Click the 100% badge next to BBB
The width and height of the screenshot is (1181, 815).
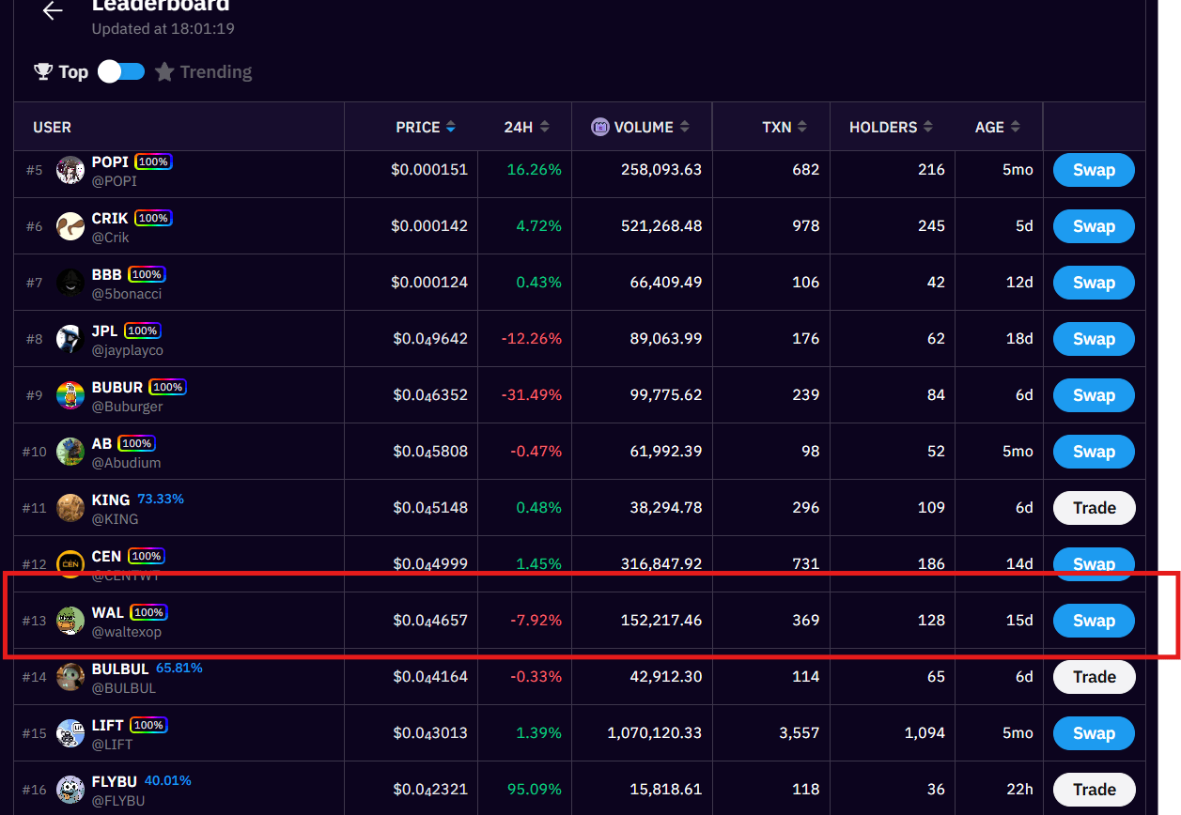tap(147, 274)
